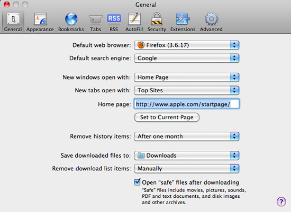291x212 pixels.
Task: Change the Default search engine from Google
Action: tap(187, 58)
